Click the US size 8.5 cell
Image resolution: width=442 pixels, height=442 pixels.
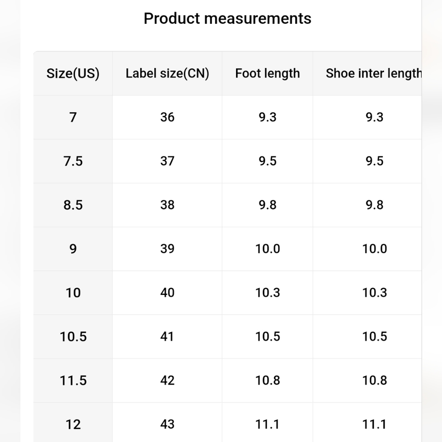(73, 205)
